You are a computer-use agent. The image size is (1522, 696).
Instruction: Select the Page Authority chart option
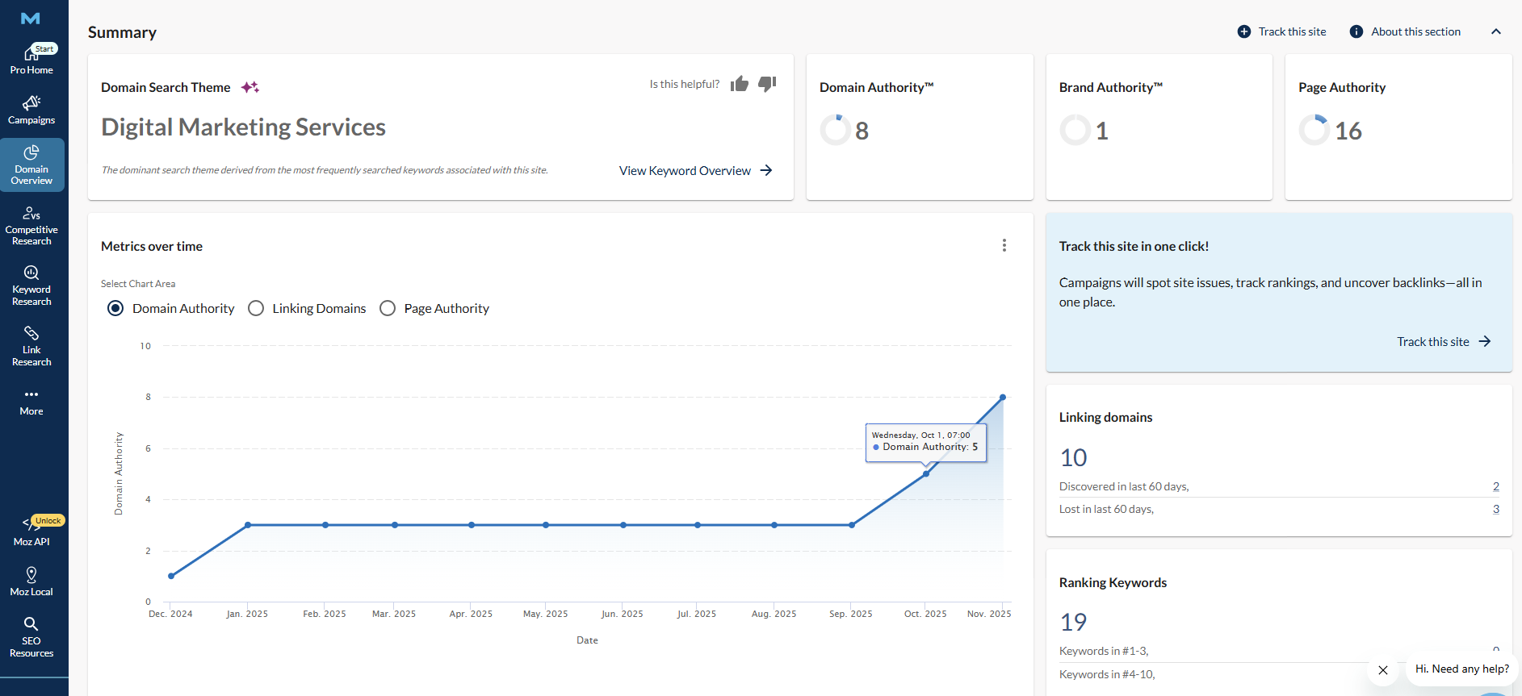point(388,308)
